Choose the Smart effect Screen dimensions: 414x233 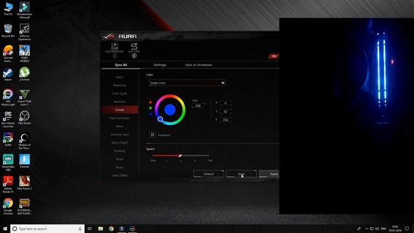120,159
